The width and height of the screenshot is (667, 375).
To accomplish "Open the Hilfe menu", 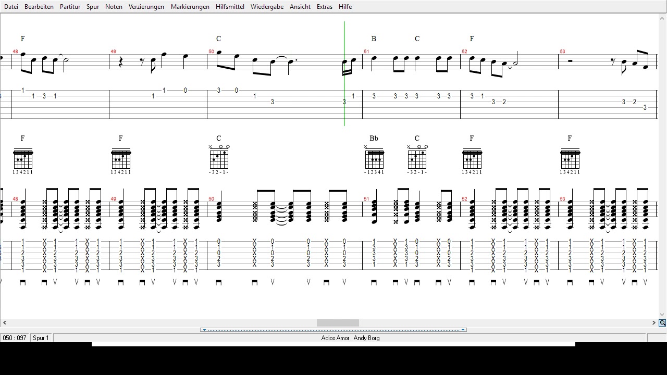I will pos(345,7).
